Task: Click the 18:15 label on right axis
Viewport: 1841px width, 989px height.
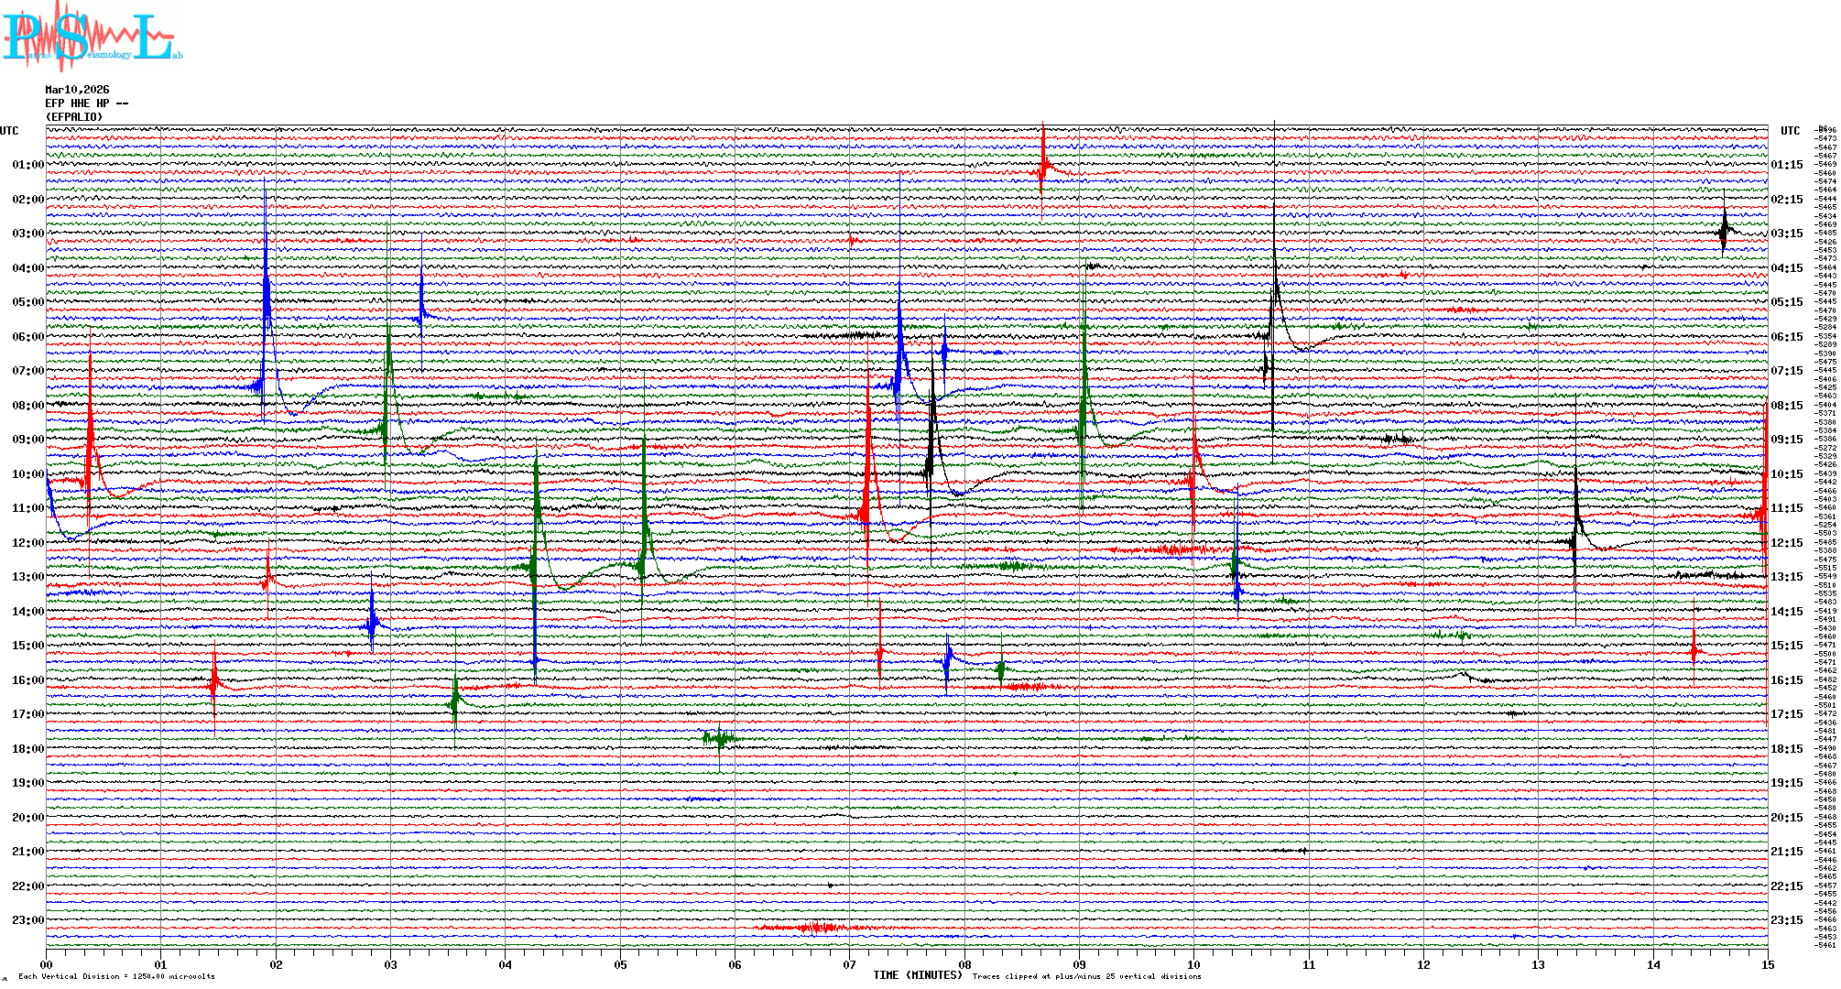Action: pyautogui.click(x=1786, y=749)
